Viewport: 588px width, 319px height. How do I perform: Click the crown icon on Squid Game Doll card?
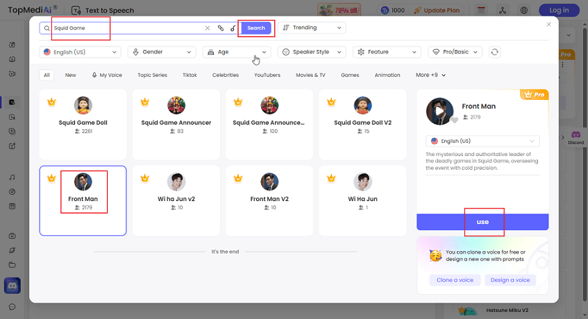pos(52,101)
